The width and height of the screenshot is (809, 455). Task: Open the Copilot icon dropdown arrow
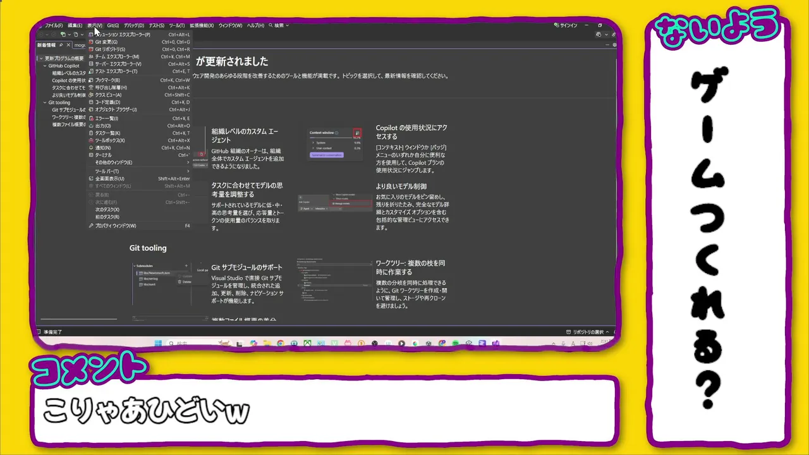[x=605, y=35]
